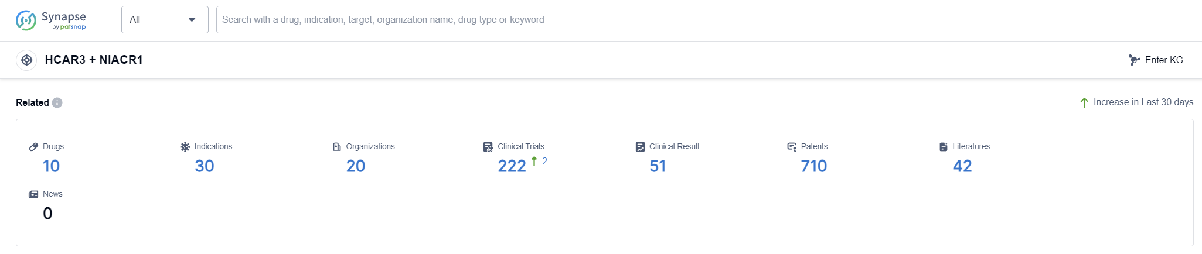Click the target icon beside HCAR3 + NIACR1

[x=26, y=60]
